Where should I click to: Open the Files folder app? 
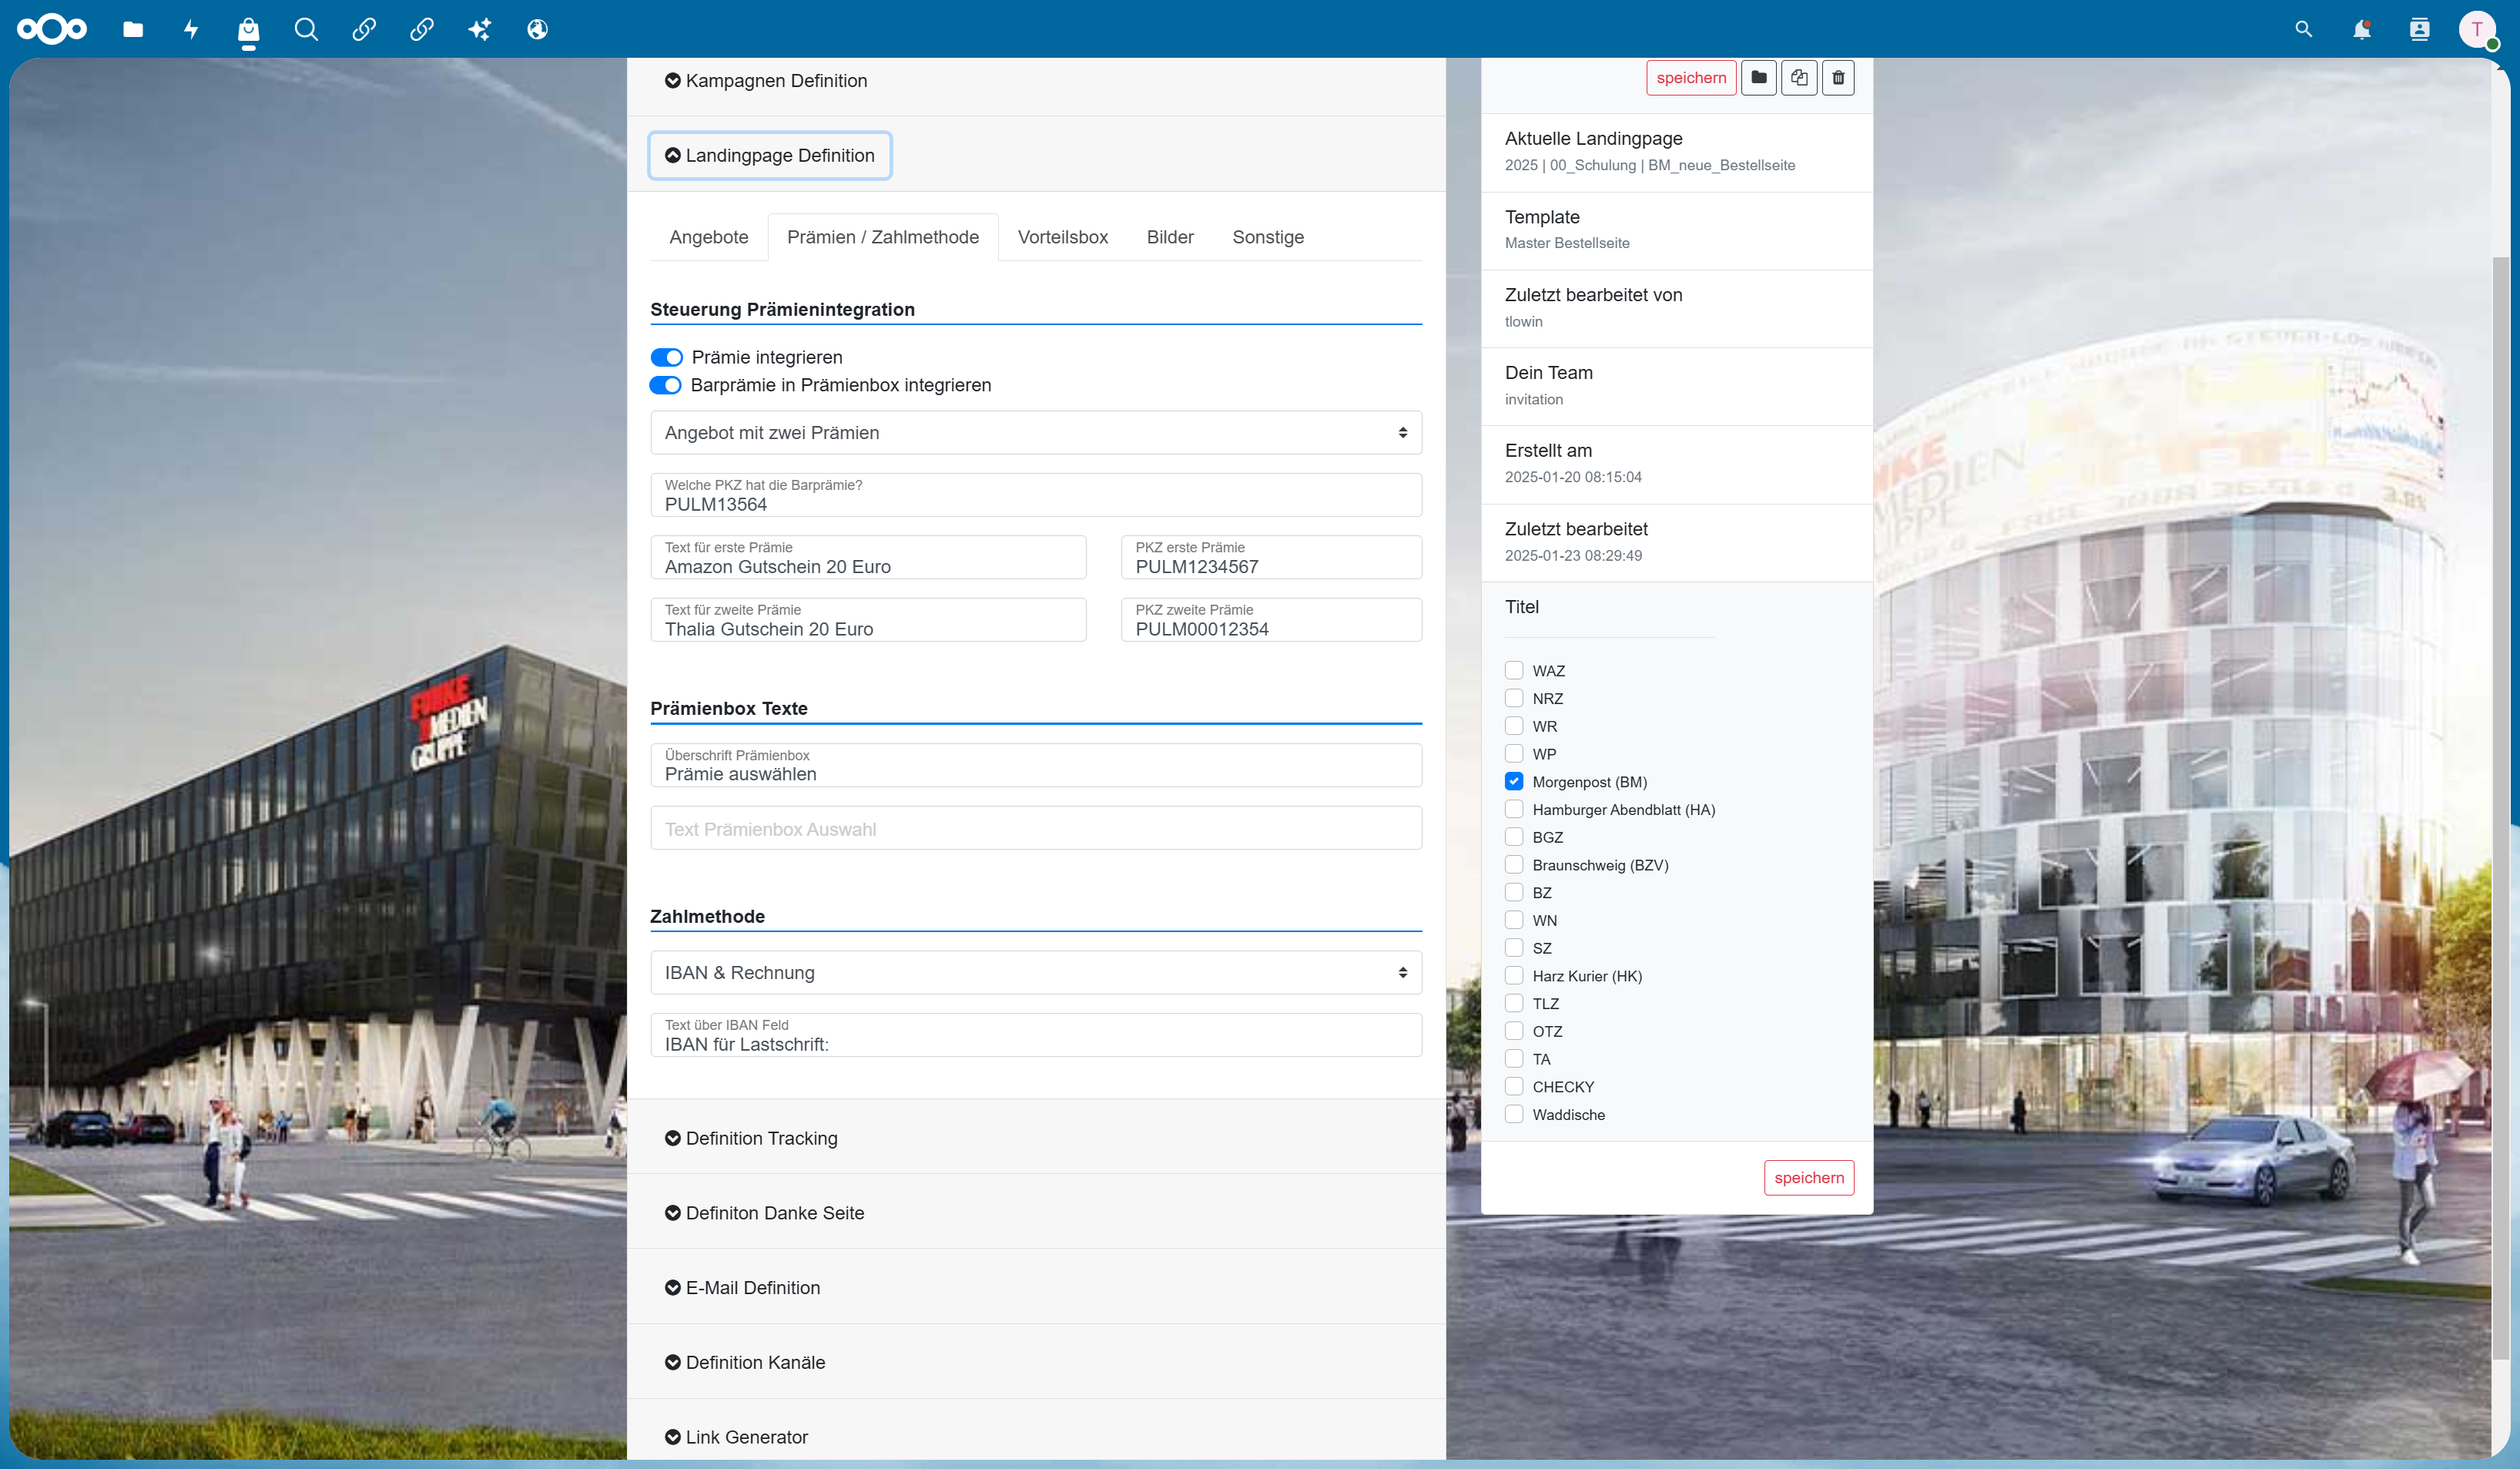coord(133,29)
